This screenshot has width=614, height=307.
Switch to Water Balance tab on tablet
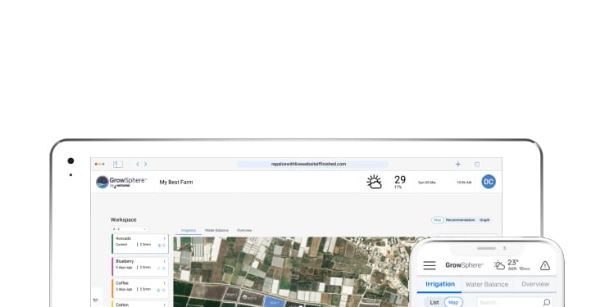click(216, 230)
